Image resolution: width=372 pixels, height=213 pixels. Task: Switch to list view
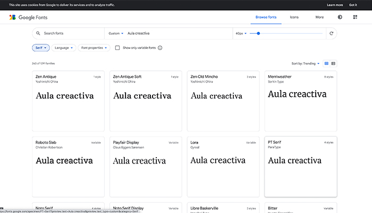point(333,63)
